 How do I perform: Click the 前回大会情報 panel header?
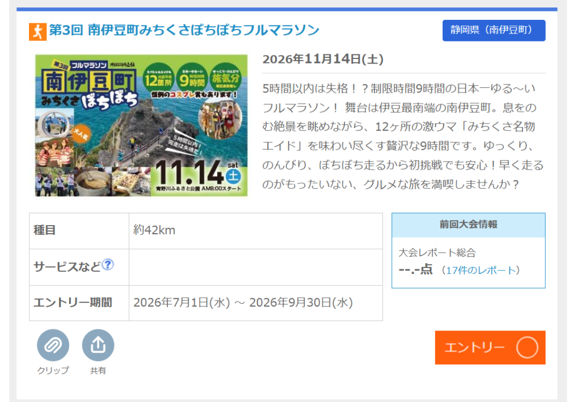pyautogui.click(x=468, y=225)
